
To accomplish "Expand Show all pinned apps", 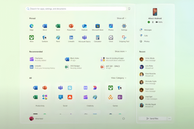I will pyautogui.click(x=122, y=18).
